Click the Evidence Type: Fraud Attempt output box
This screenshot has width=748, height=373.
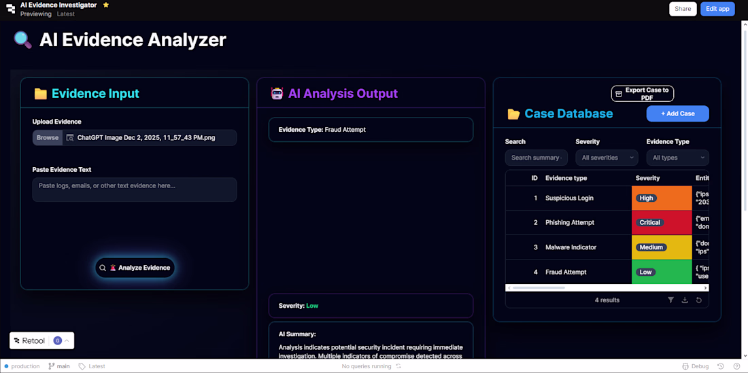click(371, 130)
